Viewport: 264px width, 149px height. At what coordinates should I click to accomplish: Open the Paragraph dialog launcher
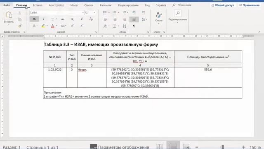click(148, 32)
